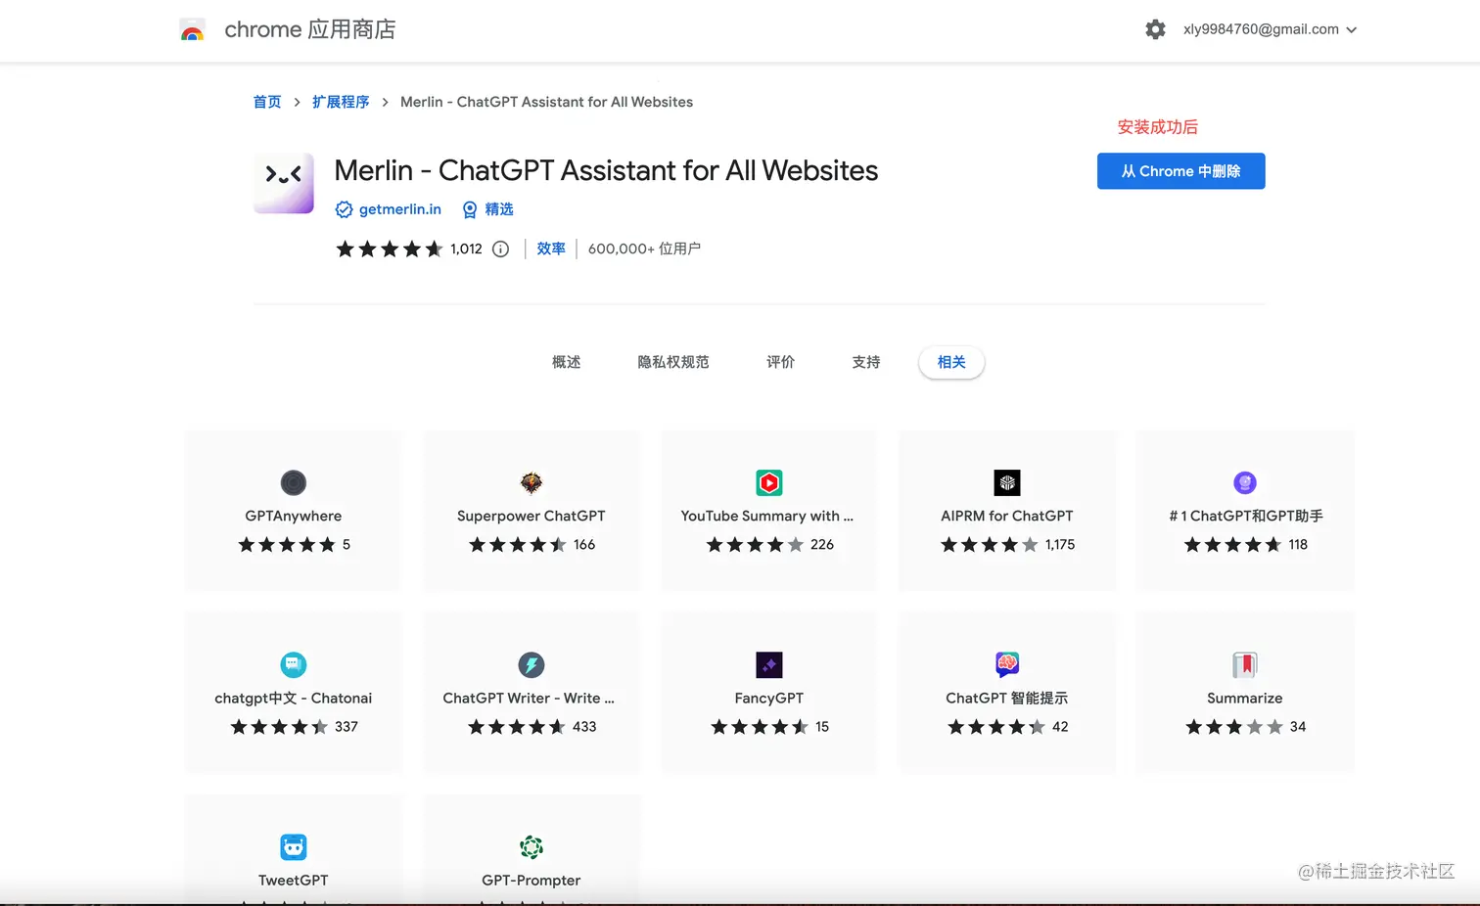Click the 1,012 rating count

coord(467,249)
